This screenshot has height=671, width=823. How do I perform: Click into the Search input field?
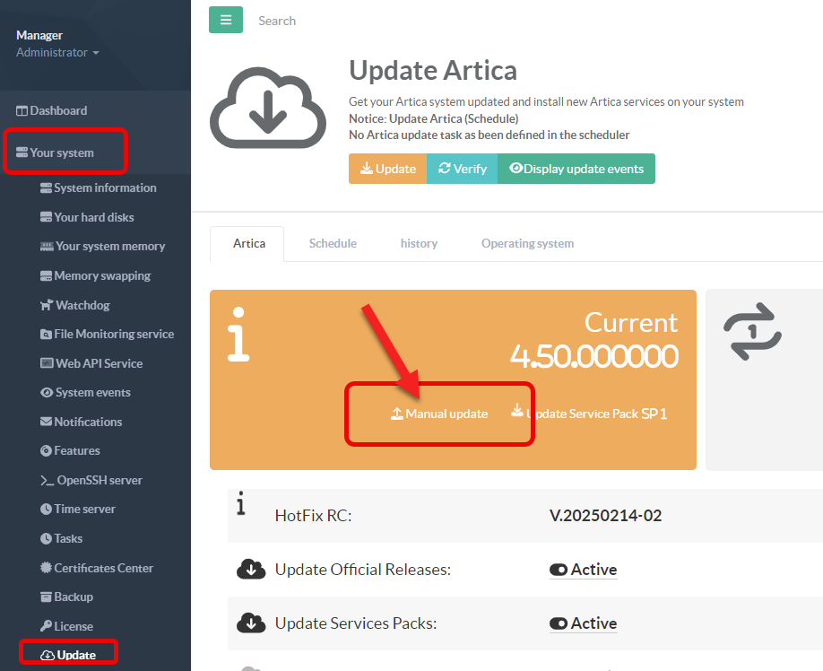coord(359,21)
